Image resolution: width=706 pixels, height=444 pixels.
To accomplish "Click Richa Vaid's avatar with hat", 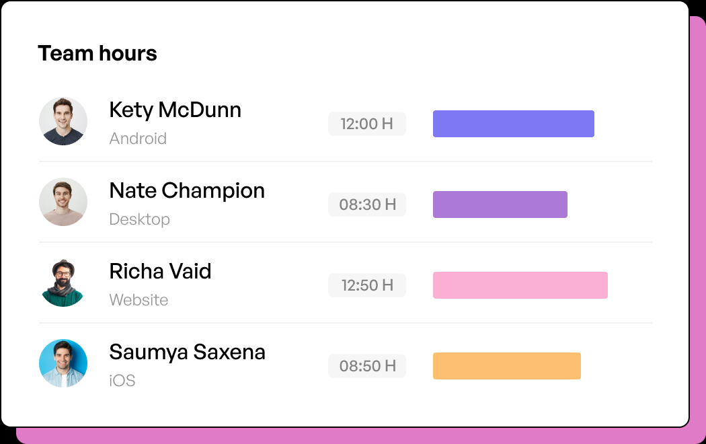I will tap(63, 283).
